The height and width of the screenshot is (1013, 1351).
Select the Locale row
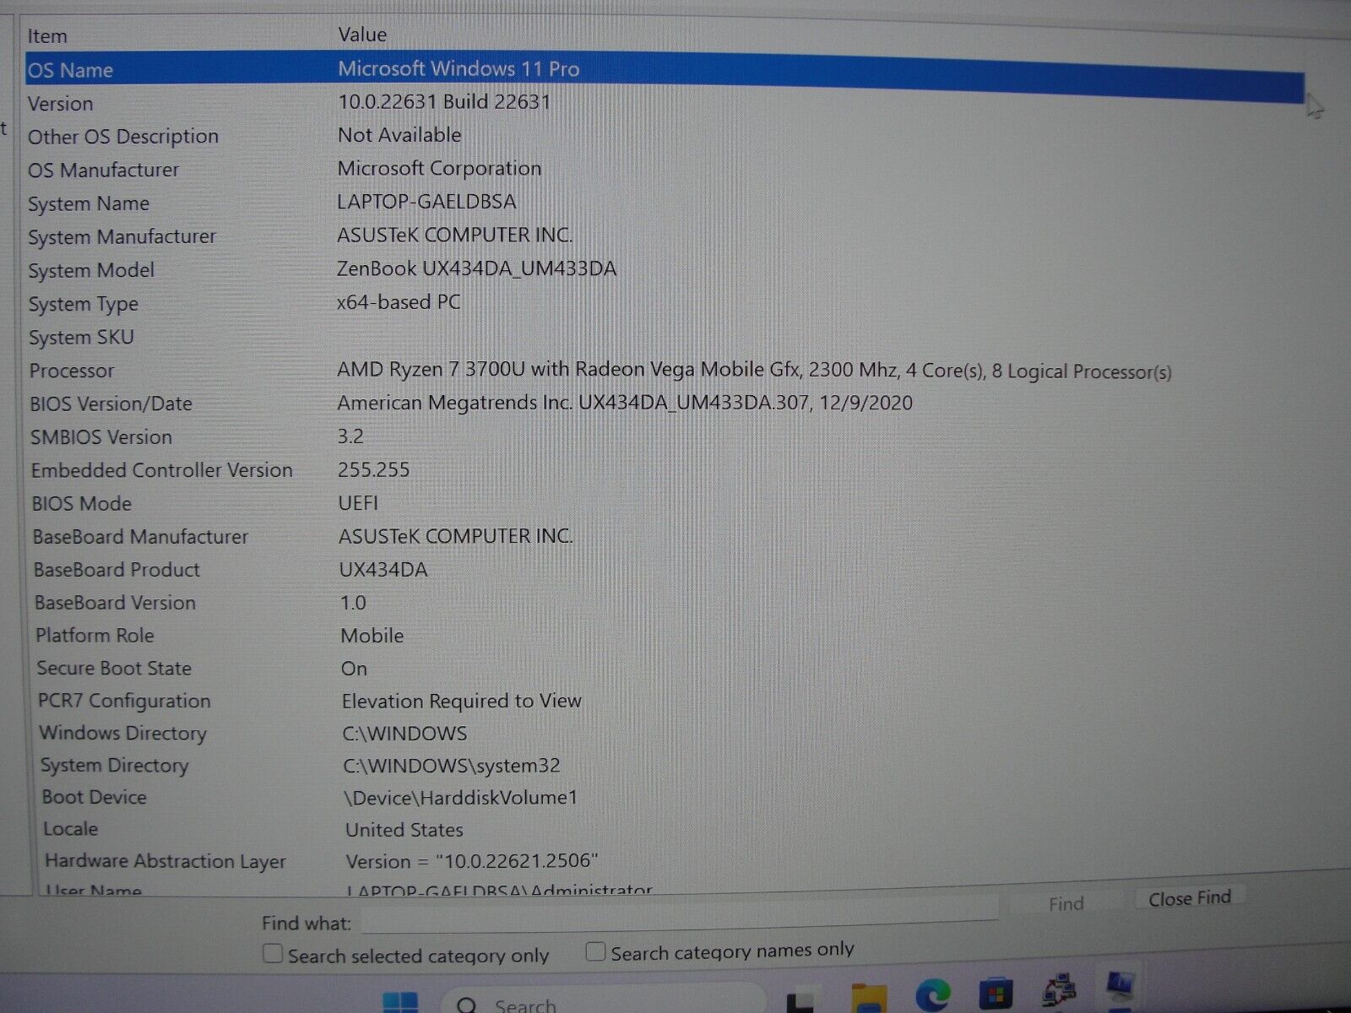point(665,829)
